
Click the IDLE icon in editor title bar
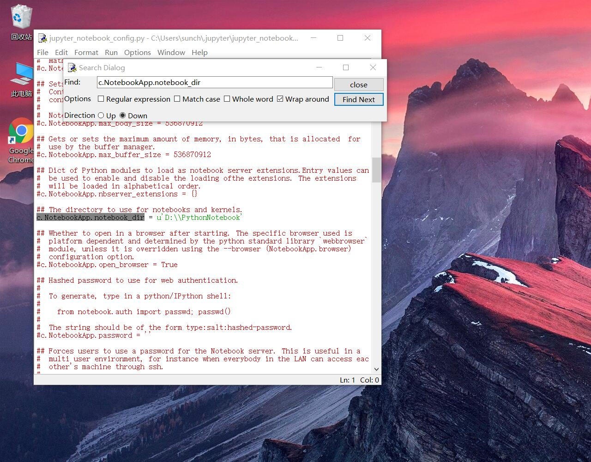(x=42, y=38)
